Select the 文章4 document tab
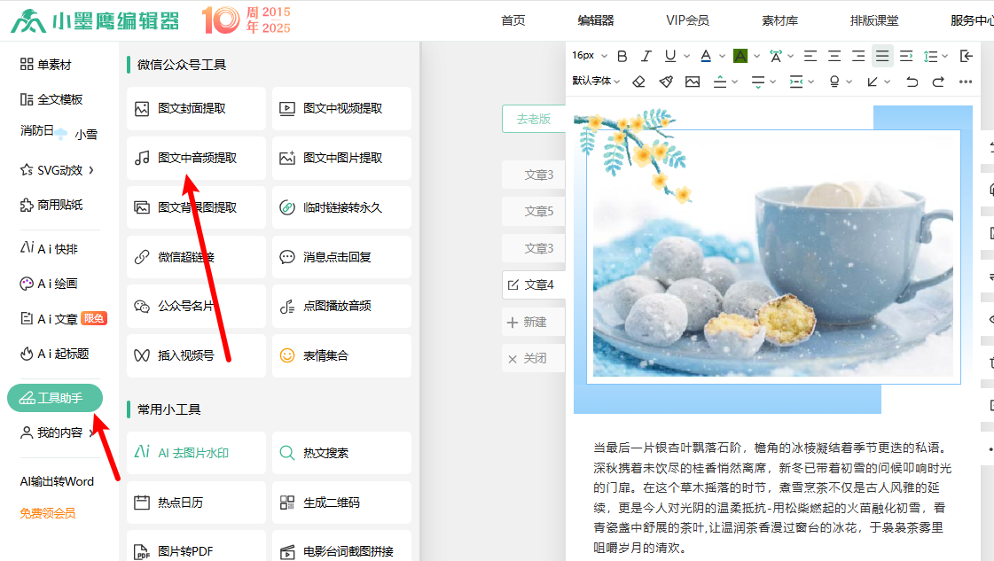This screenshot has width=994, height=561. [x=533, y=284]
